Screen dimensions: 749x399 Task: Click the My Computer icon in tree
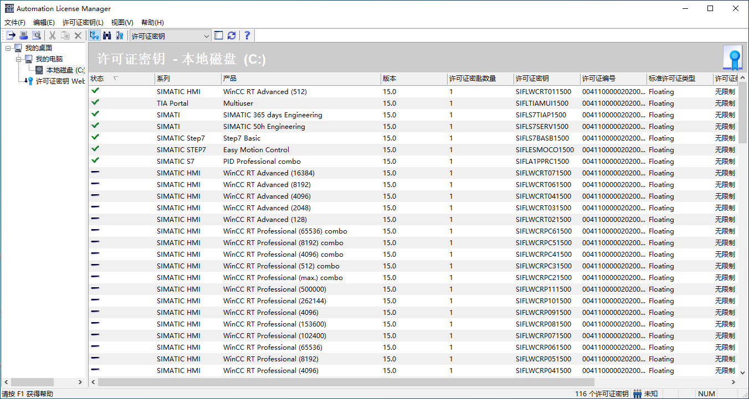pyautogui.click(x=29, y=59)
